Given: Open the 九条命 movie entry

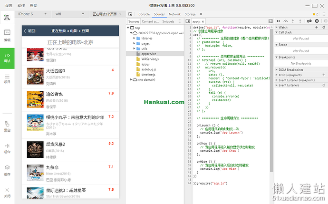Looking at the screenshot, I should (x=70, y=173).
